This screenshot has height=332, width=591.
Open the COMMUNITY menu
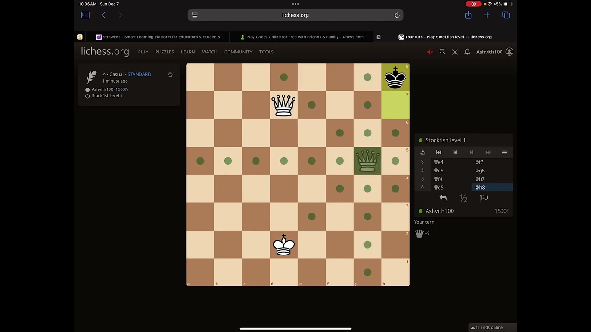[238, 52]
